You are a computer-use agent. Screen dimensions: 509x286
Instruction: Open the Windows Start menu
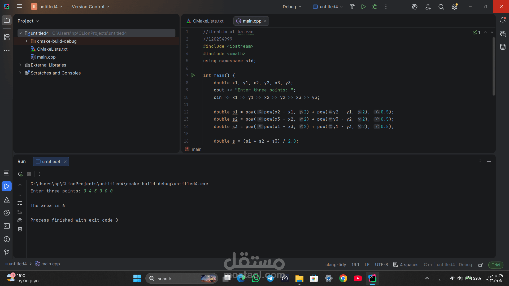[x=137, y=278]
